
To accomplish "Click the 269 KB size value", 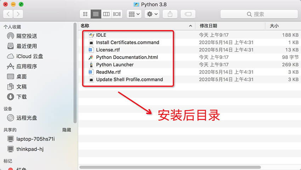I will pos(290,65).
